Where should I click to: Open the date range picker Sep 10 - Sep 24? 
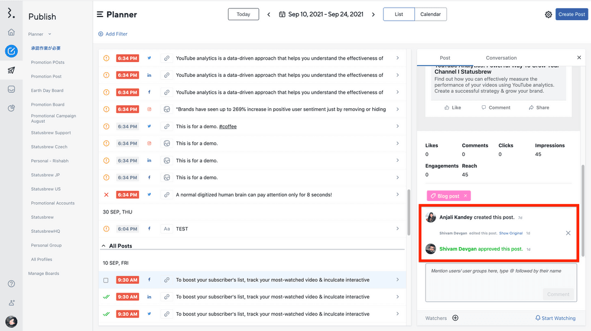[321, 14]
